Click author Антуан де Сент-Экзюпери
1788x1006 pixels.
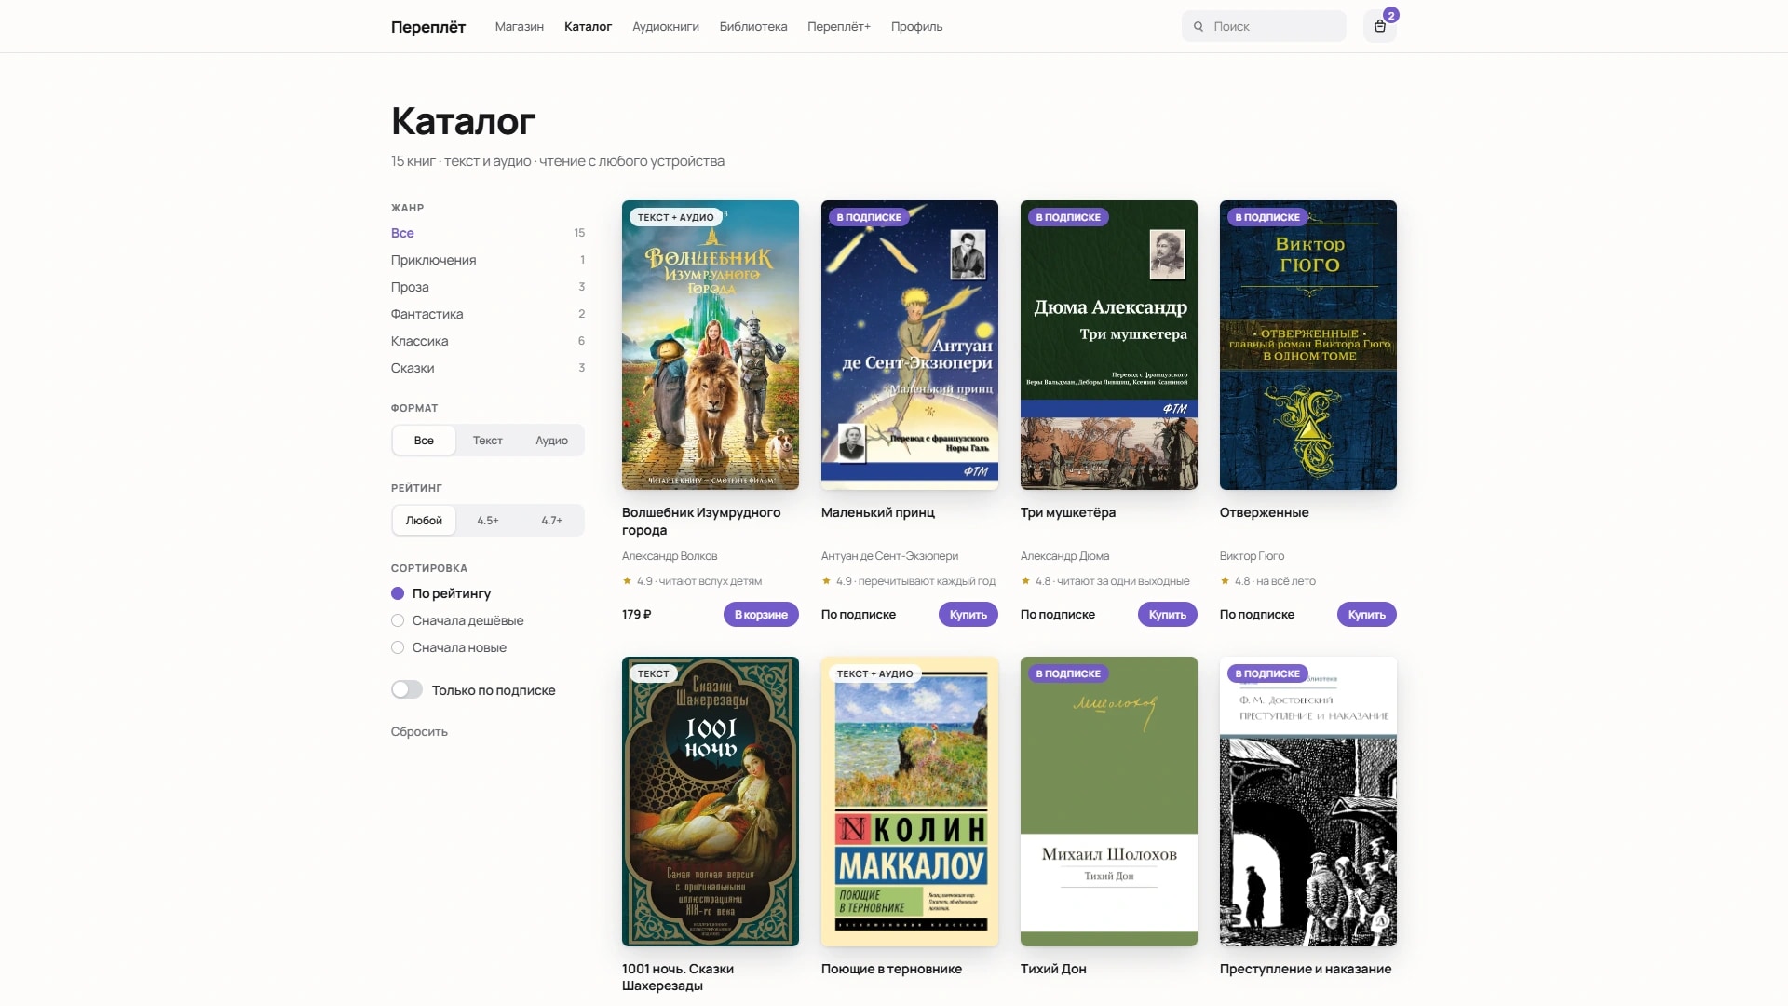pyautogui.click(x=889, y=556)
